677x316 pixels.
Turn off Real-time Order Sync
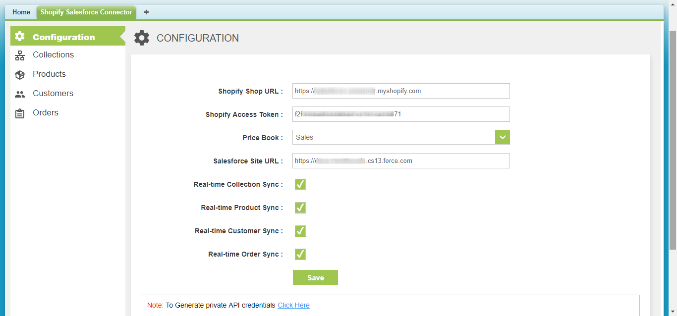point(300,255)
